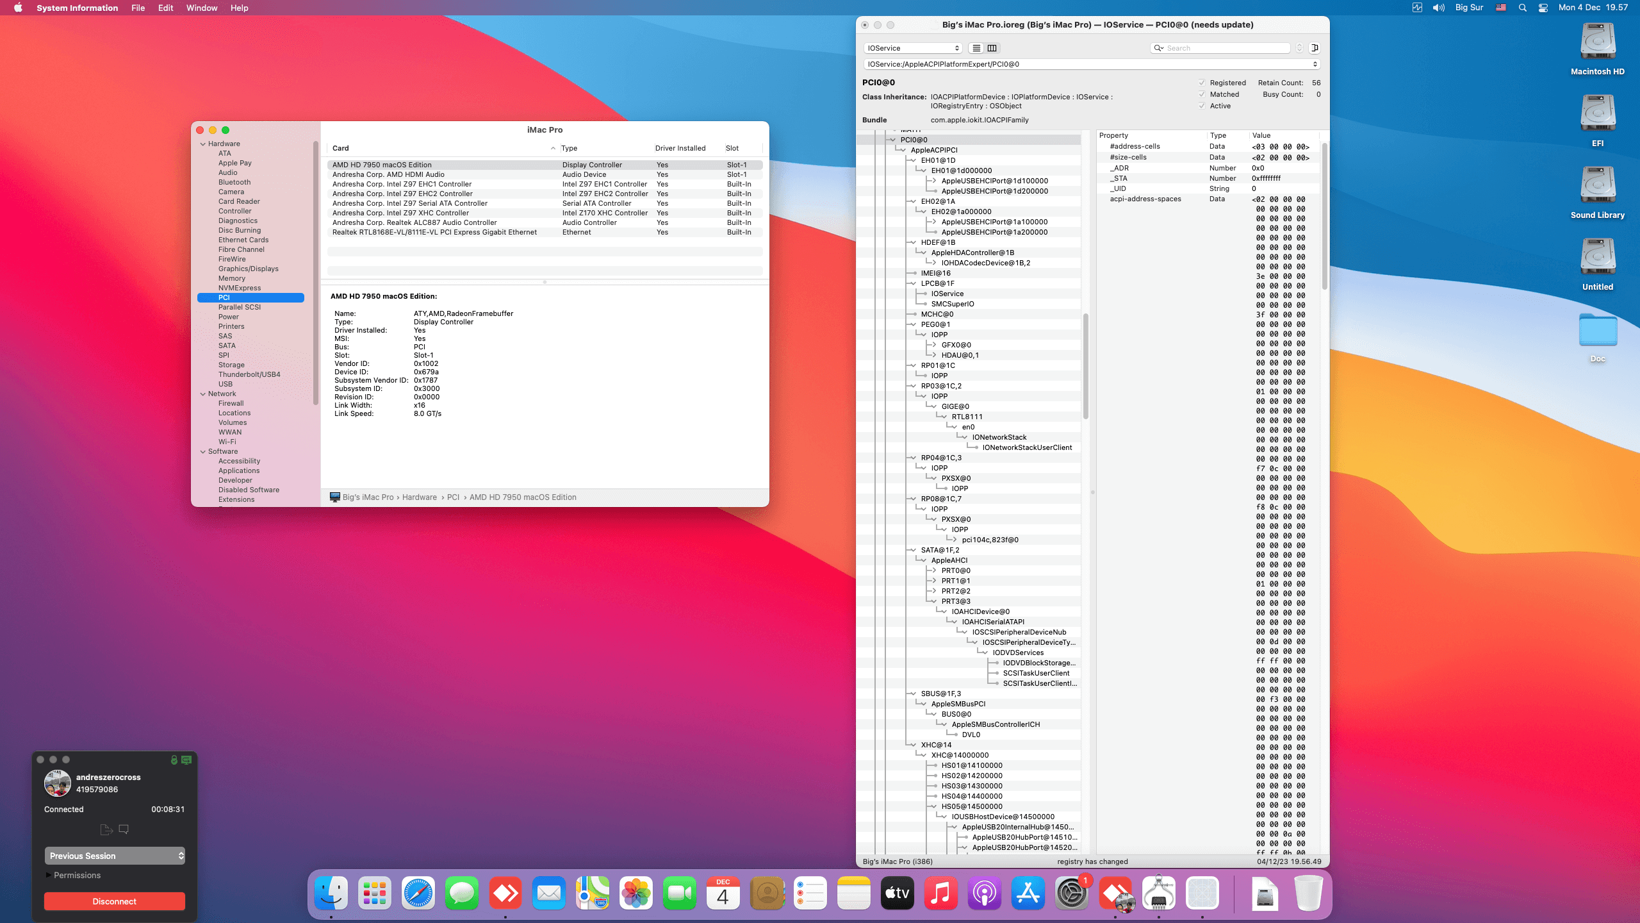Open System Preferences from the Dock

coord(1072,893)
